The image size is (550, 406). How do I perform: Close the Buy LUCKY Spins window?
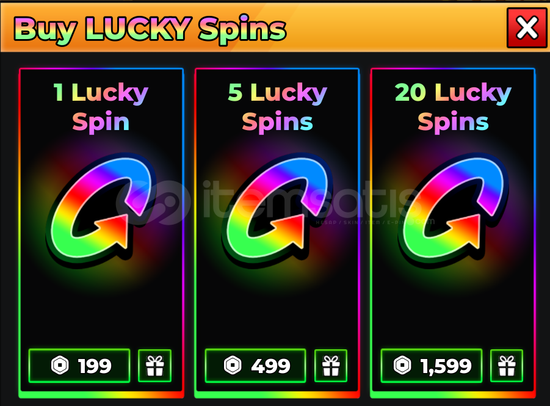click(x=527, y=27)
